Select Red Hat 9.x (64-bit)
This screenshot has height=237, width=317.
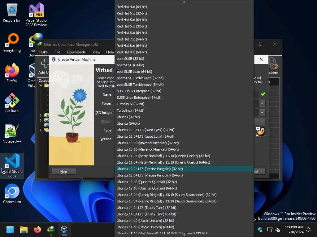click(x=184, y=52)
